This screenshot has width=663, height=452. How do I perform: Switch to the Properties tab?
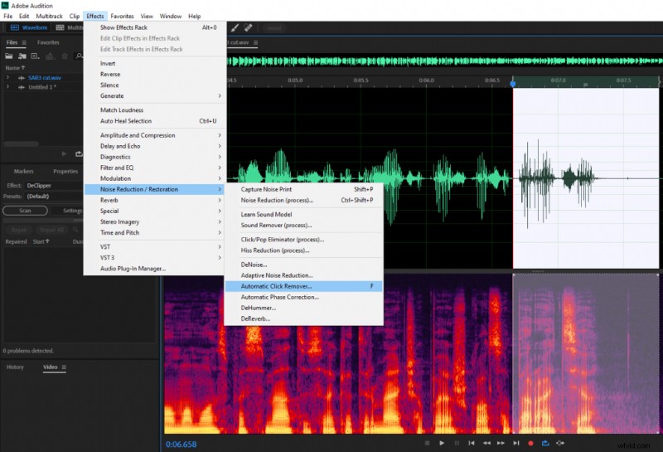coord(65,172)
